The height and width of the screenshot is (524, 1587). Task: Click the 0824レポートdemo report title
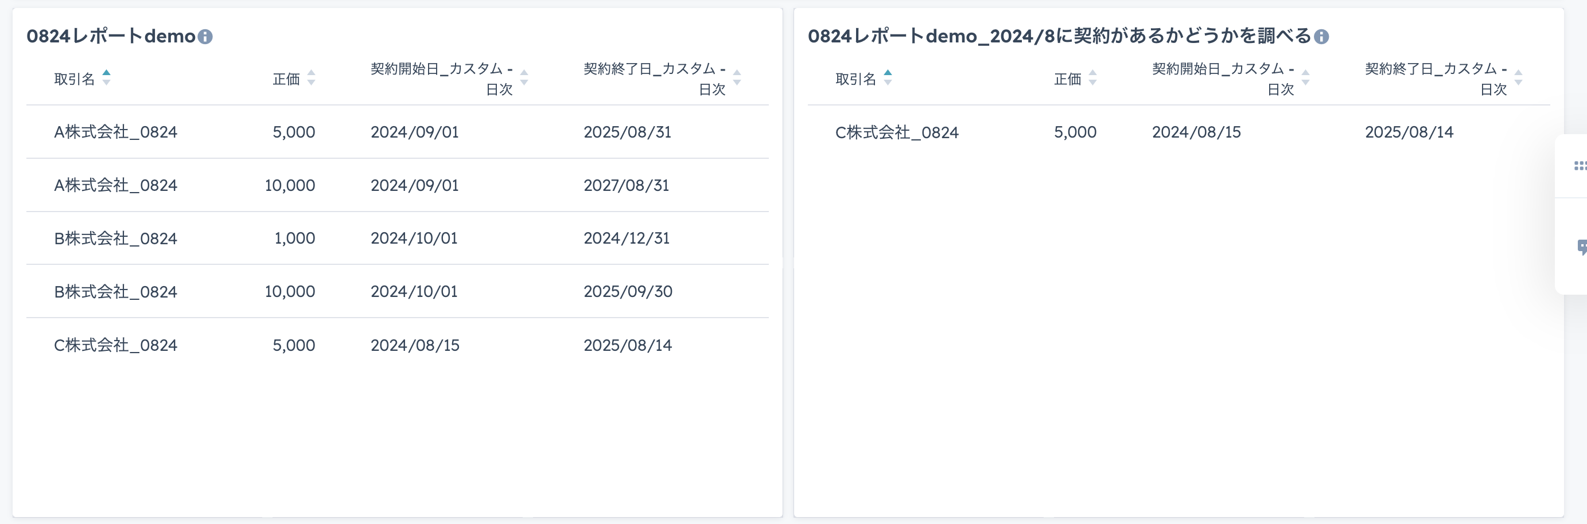(111, 36)
